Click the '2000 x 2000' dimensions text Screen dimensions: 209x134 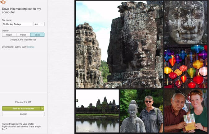tap(20, 47)
